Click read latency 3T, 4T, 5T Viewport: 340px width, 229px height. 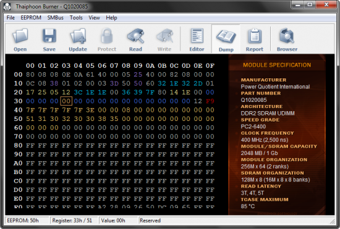tap(252, 193)
